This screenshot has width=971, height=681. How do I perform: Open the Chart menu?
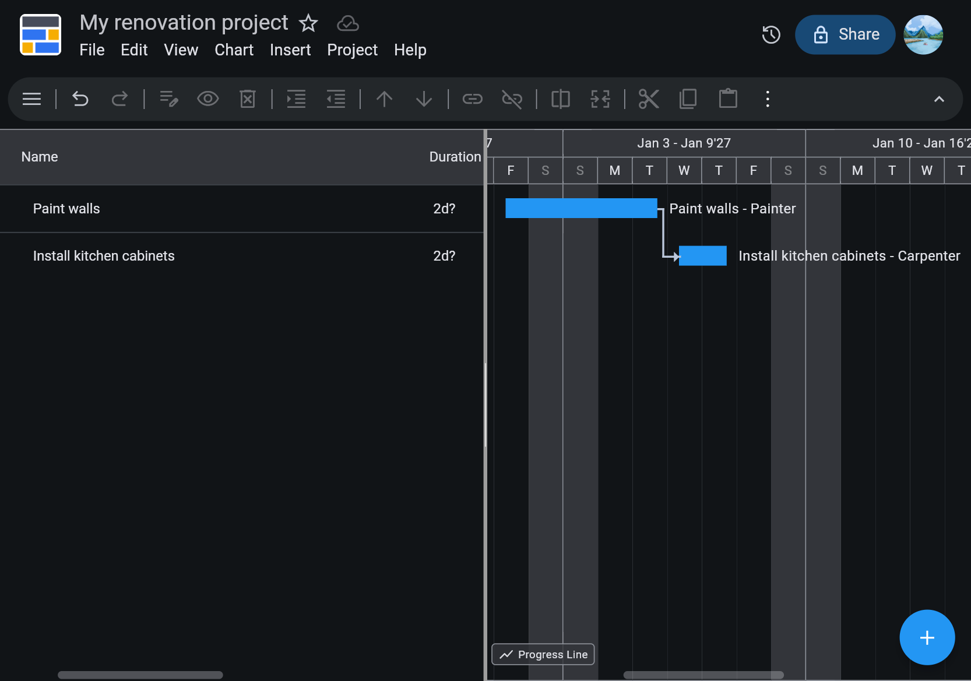(x=234, y=50)
